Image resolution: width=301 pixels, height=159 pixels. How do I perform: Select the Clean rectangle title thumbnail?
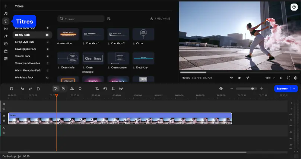(x=93, y=58)
